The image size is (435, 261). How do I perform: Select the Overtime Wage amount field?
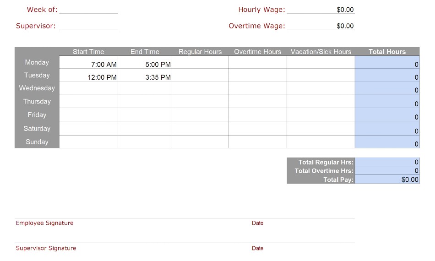321,26
